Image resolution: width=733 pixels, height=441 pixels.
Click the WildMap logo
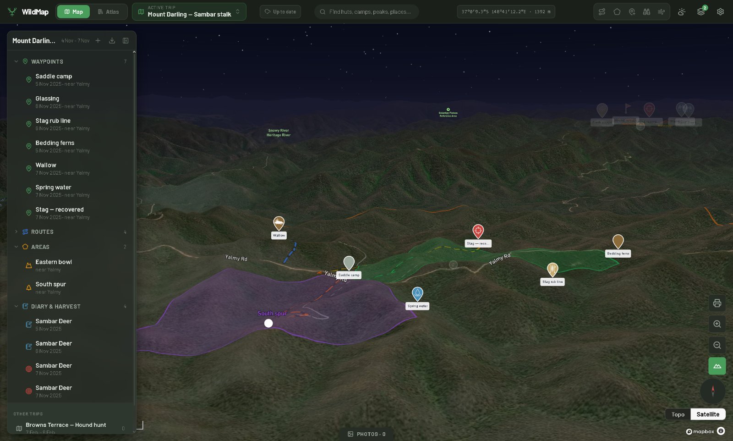pos(28,12)
